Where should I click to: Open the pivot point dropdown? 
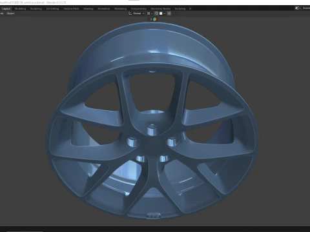[150, 14]
